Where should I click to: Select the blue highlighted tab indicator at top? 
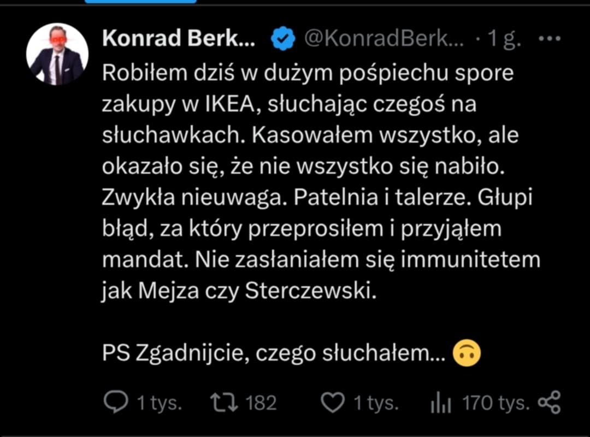(x=140, y=2)
